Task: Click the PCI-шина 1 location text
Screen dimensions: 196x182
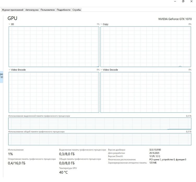Action: [x=168, y=159]
